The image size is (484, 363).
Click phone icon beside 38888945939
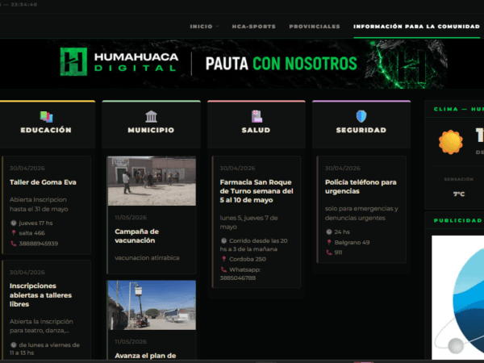[14, 244]
